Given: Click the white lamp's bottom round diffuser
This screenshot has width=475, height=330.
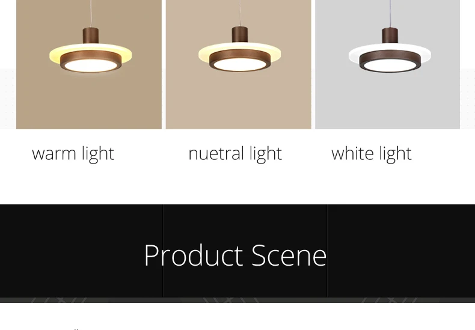Looking at the screenshot, I should (x=390, y=66).
